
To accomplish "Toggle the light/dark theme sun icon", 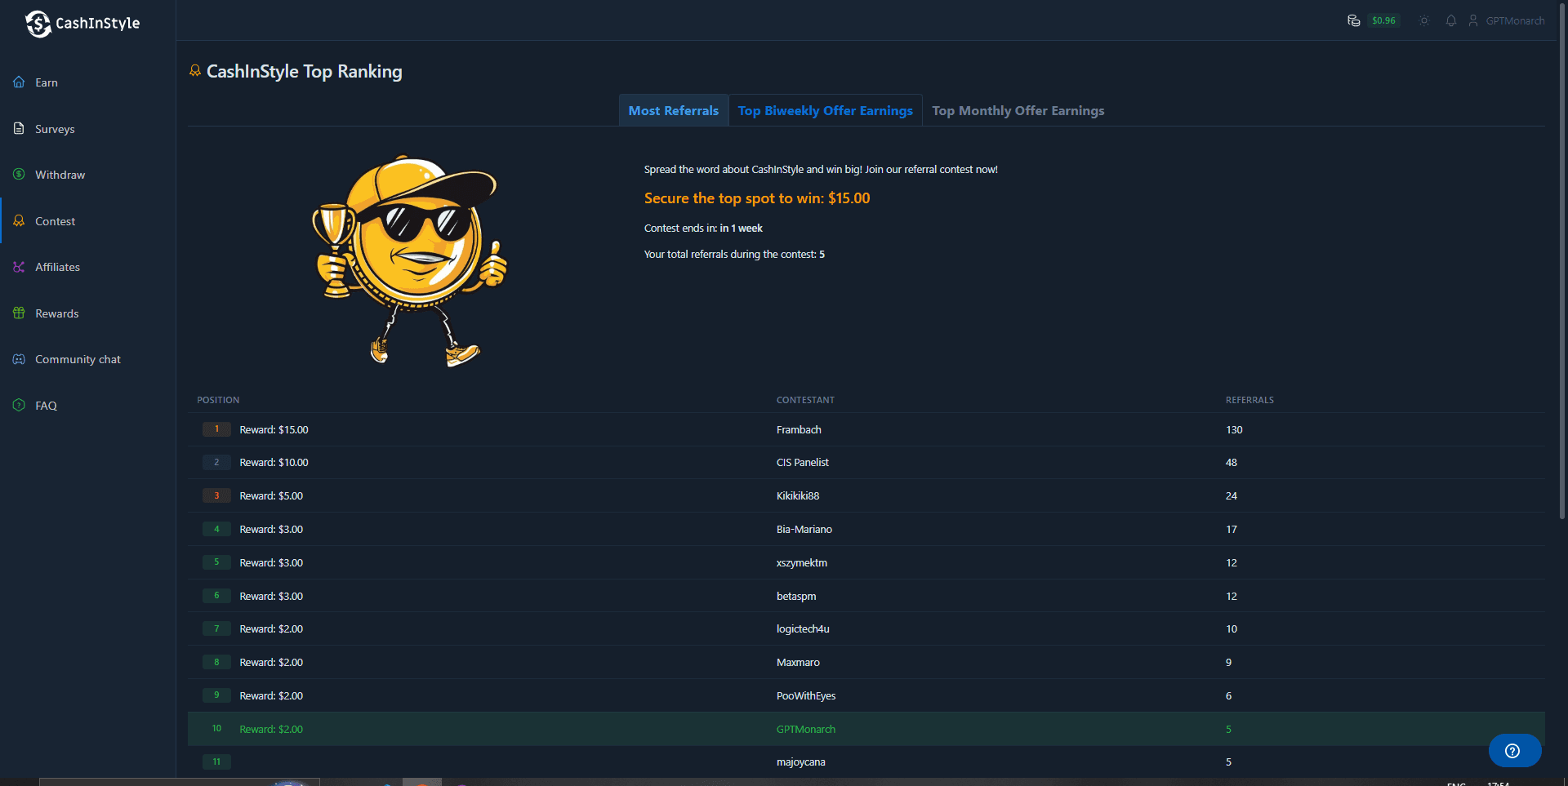I will coord(1423,20).
